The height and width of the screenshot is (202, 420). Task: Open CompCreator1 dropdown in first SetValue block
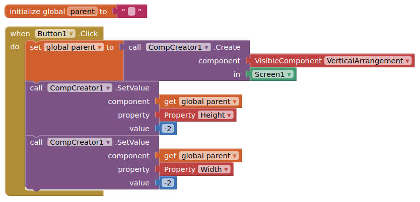(80, 88)
